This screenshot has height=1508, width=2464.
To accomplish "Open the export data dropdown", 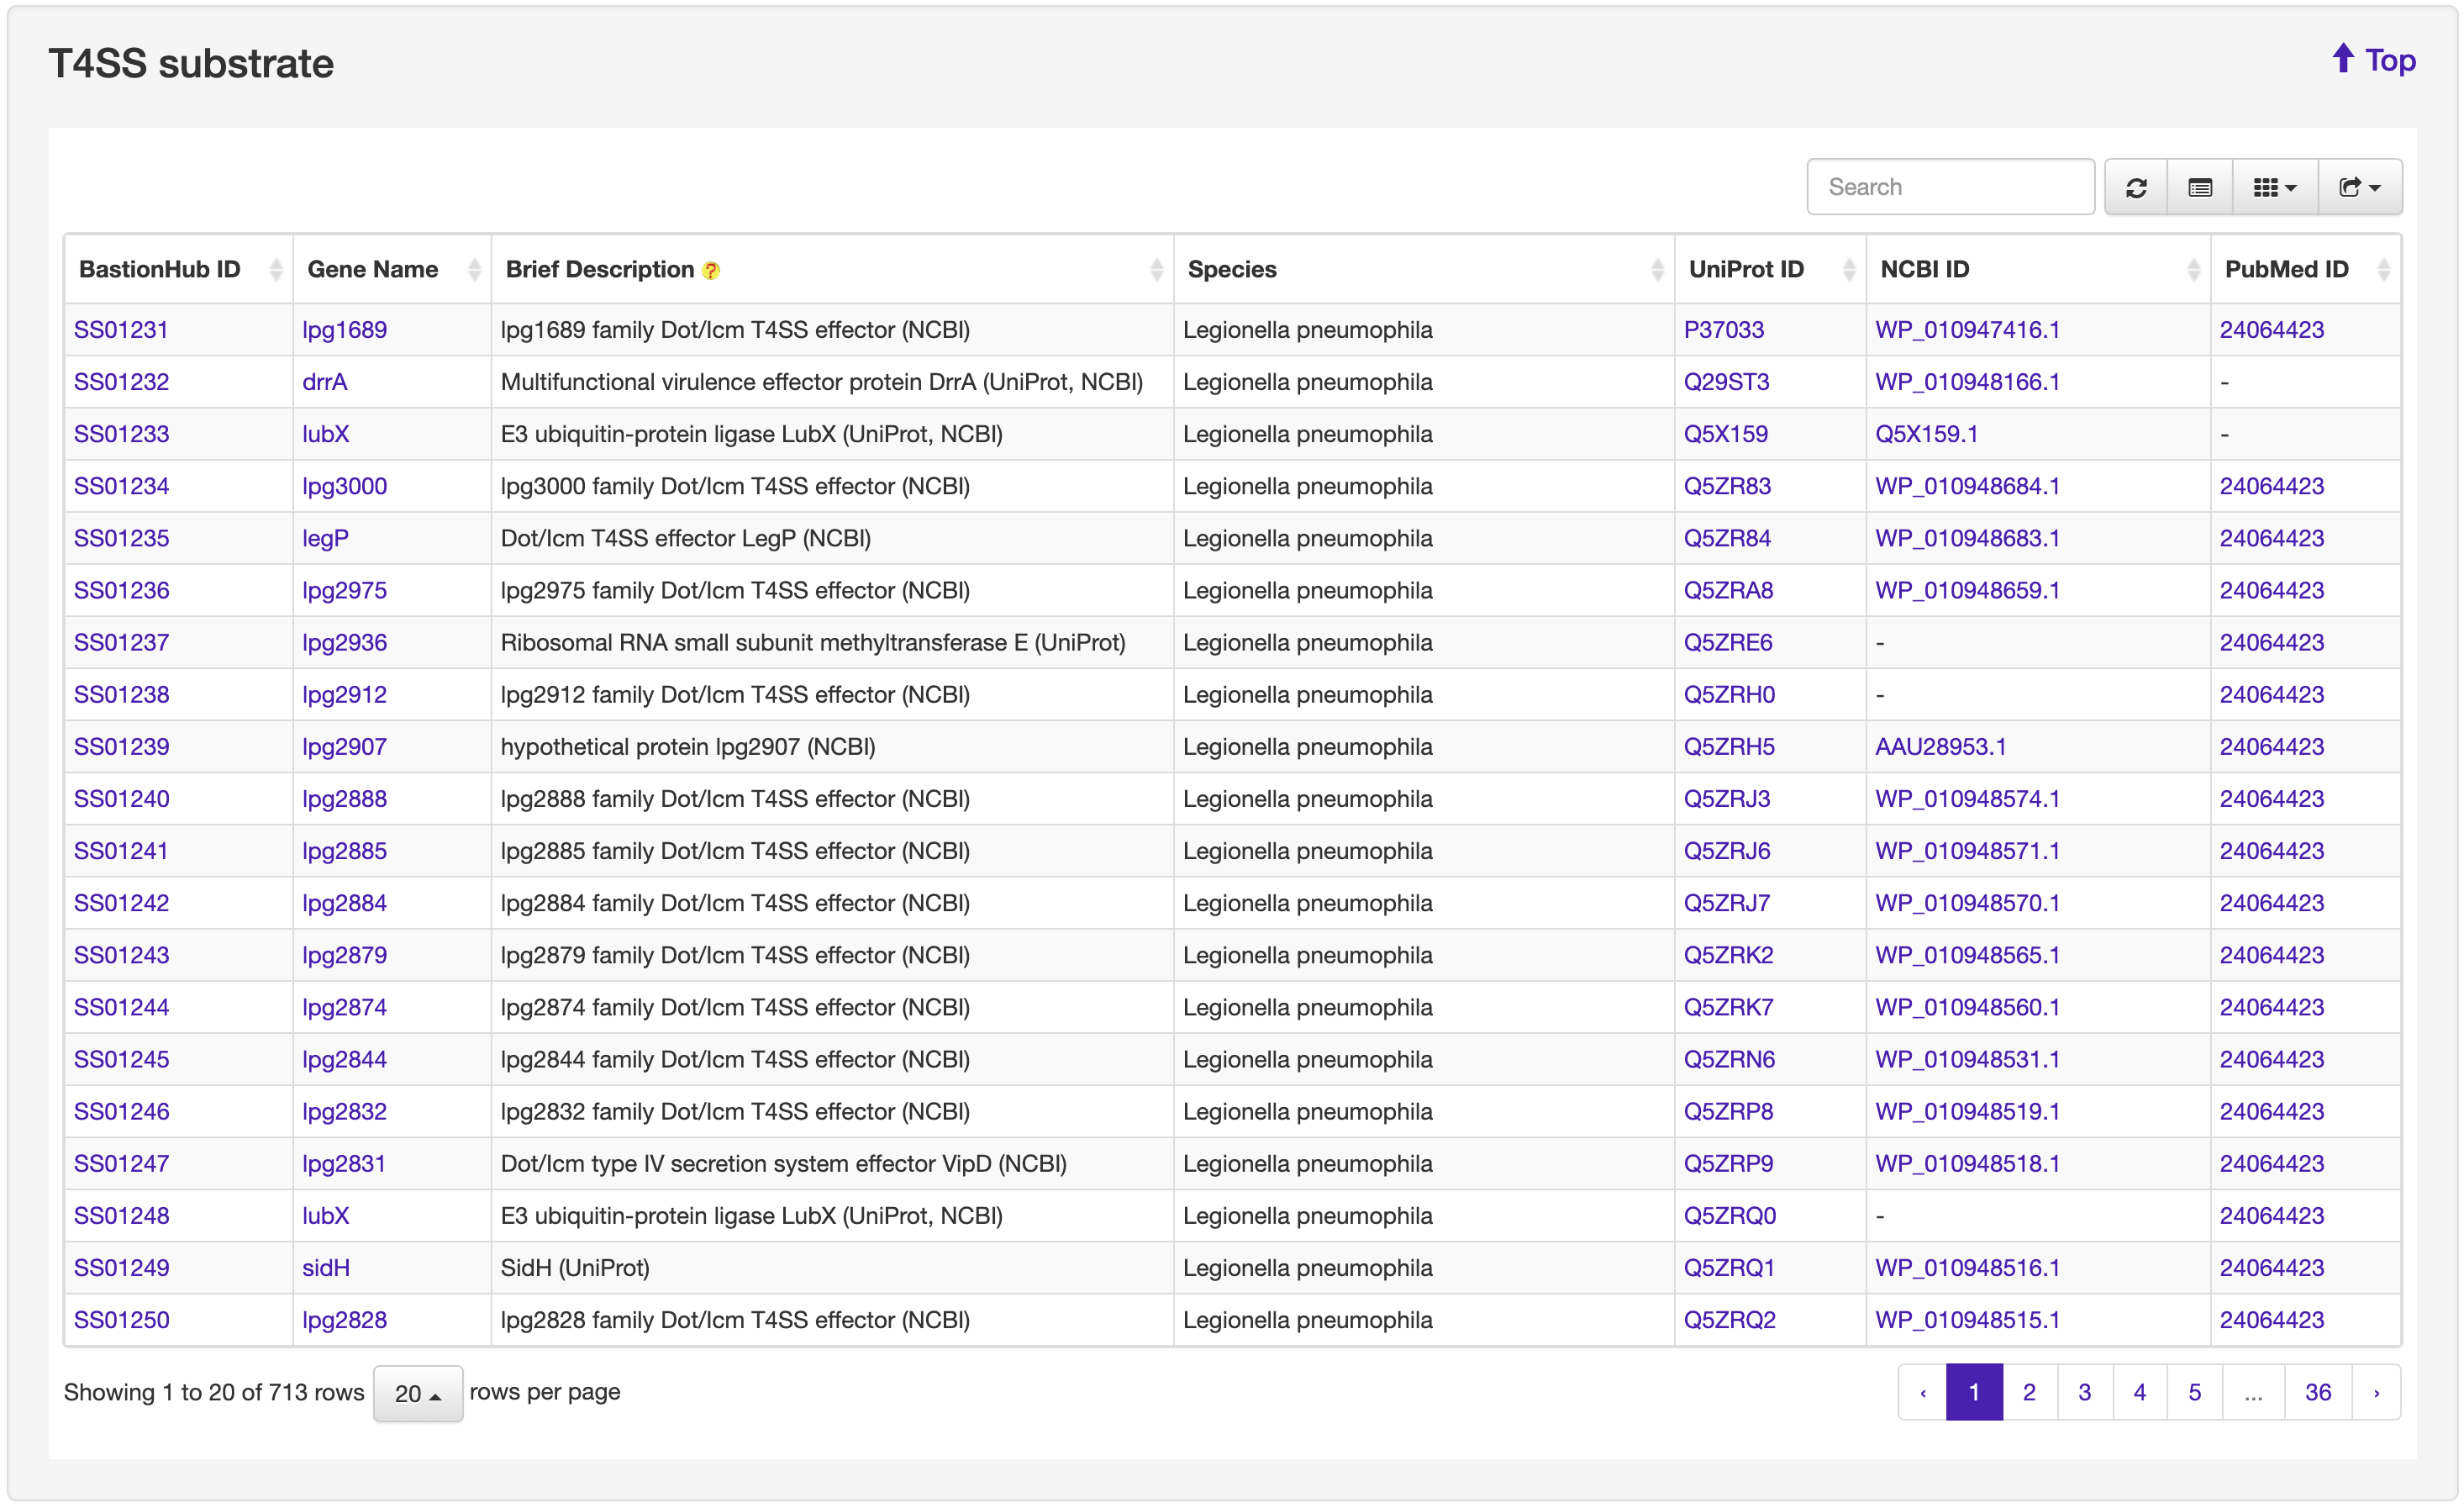I will (x=2359, y=187).
